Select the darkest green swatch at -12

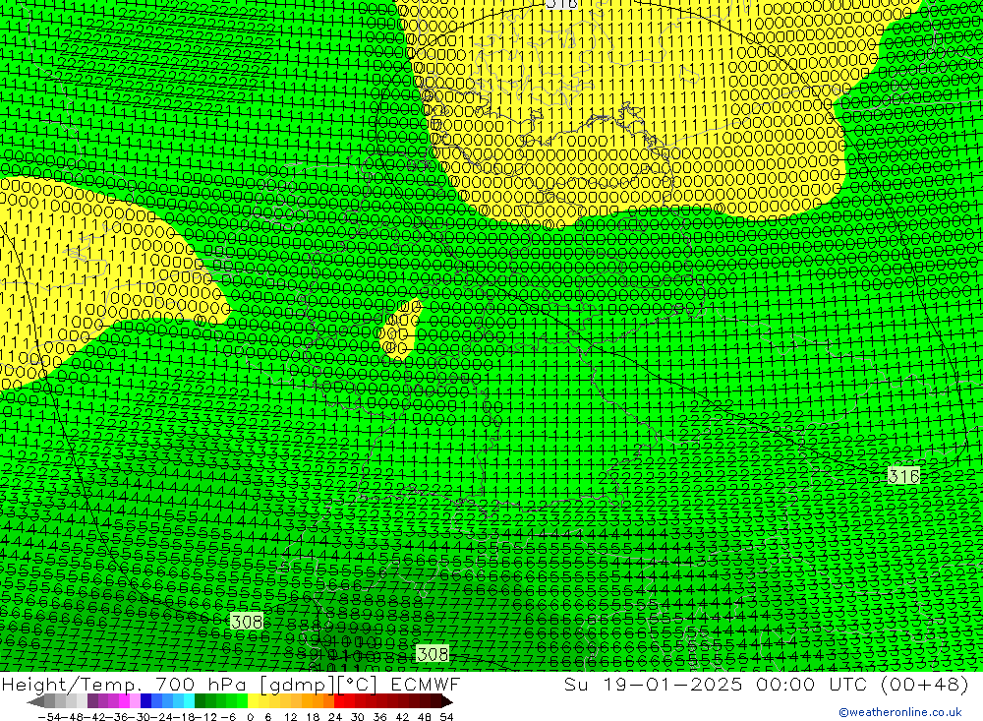200,701
